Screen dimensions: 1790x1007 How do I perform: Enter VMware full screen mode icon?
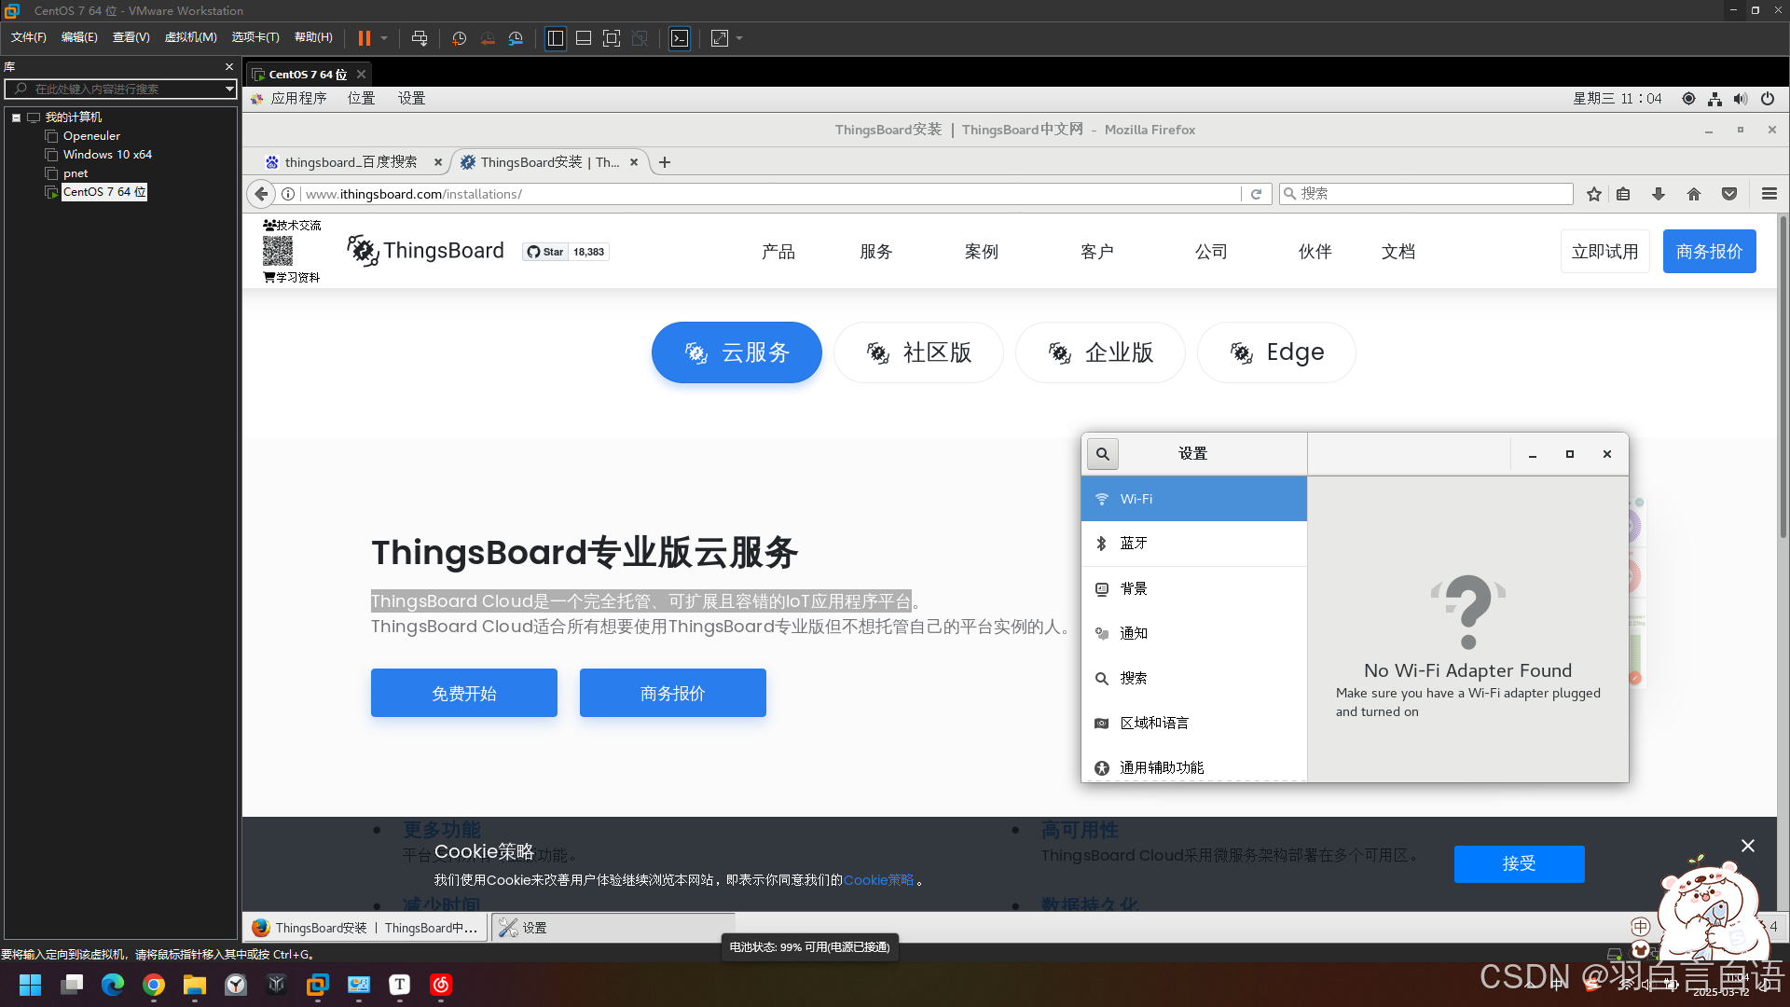(x=612, y=38)
